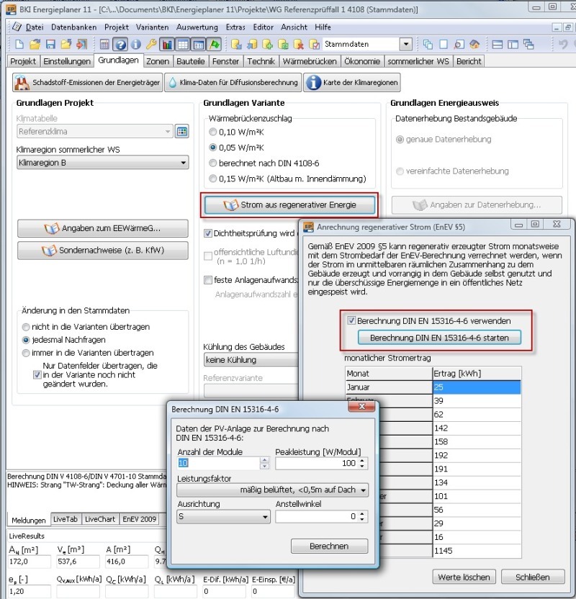Click the house icon in the toolbar
This screenshot has height=599, width=576.
click(x=474, y=45)
